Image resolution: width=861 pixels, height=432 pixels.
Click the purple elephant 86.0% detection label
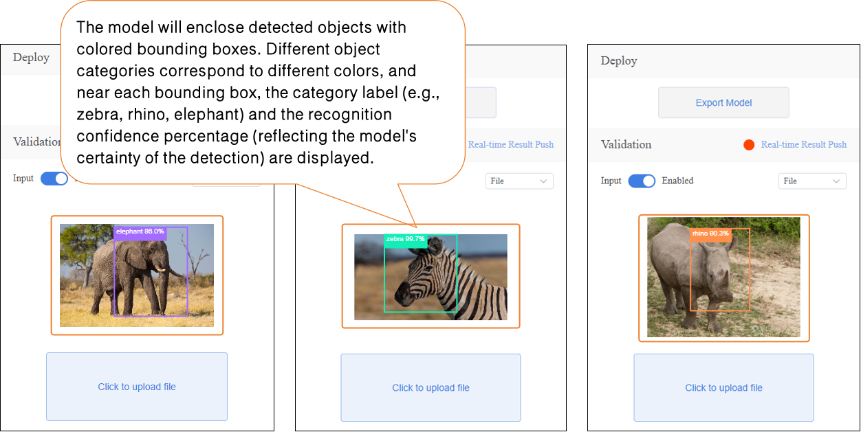[x=140, y=232]
